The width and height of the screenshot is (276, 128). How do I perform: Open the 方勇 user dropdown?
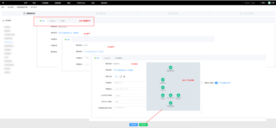point(273,3)
